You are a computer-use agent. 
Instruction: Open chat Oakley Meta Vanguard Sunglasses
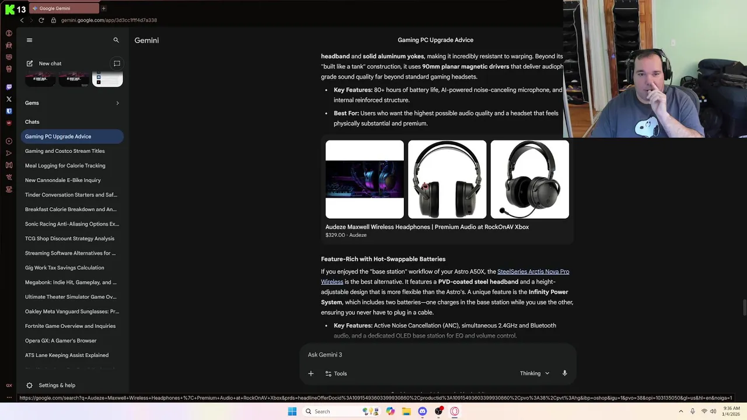pyautogui.click(x=72, y=311)
